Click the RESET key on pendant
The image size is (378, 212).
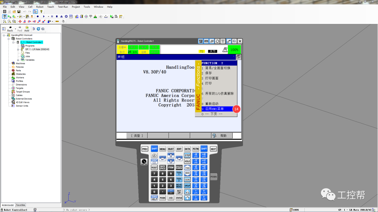(x=154, y=167)
